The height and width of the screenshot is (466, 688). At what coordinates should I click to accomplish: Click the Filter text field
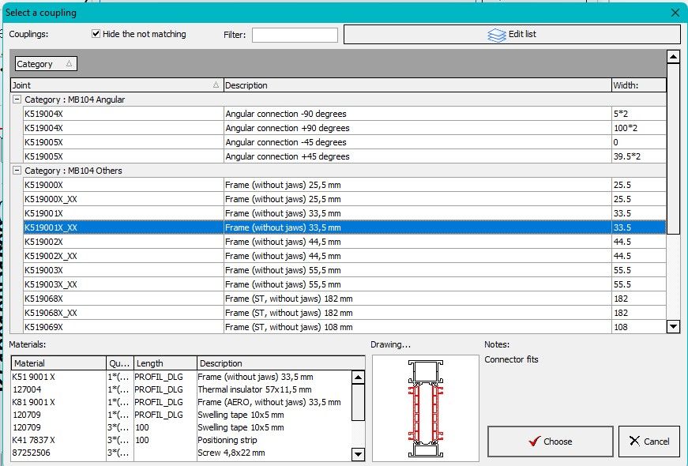[295, 35]
